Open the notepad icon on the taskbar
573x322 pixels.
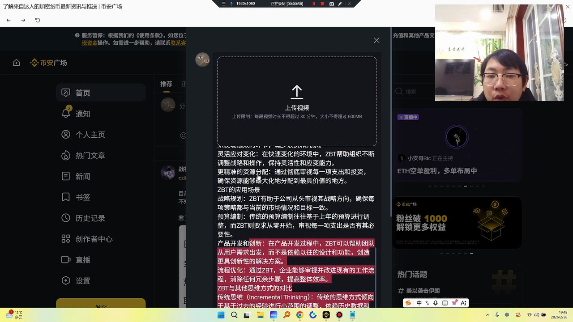pyautogui.click(x=353, y=315)
